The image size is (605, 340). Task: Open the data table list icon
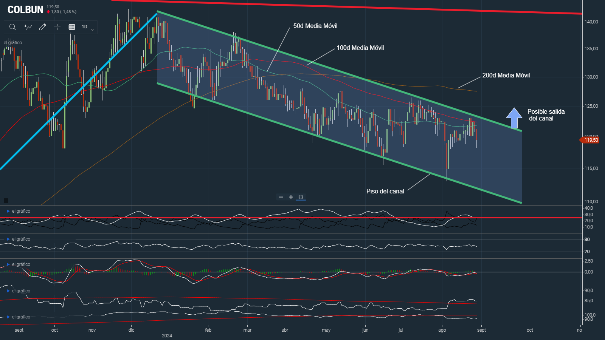click(72, 27)
